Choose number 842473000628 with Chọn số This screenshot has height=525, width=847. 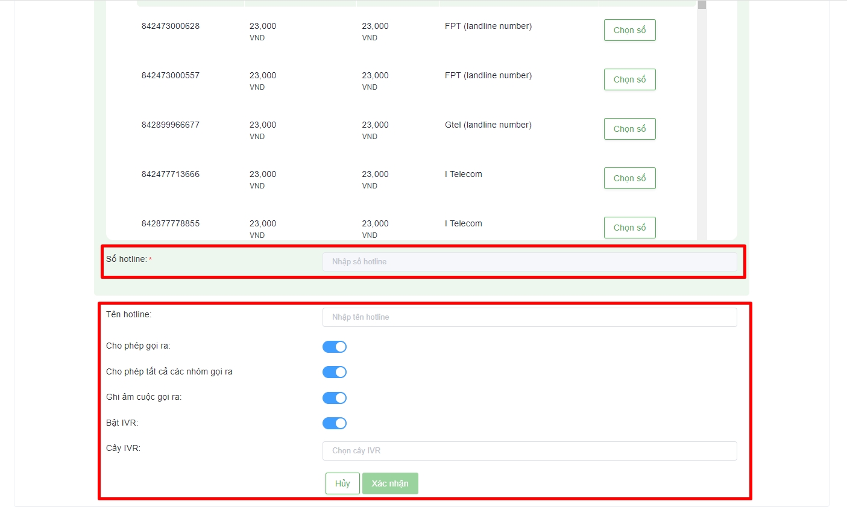629,30
